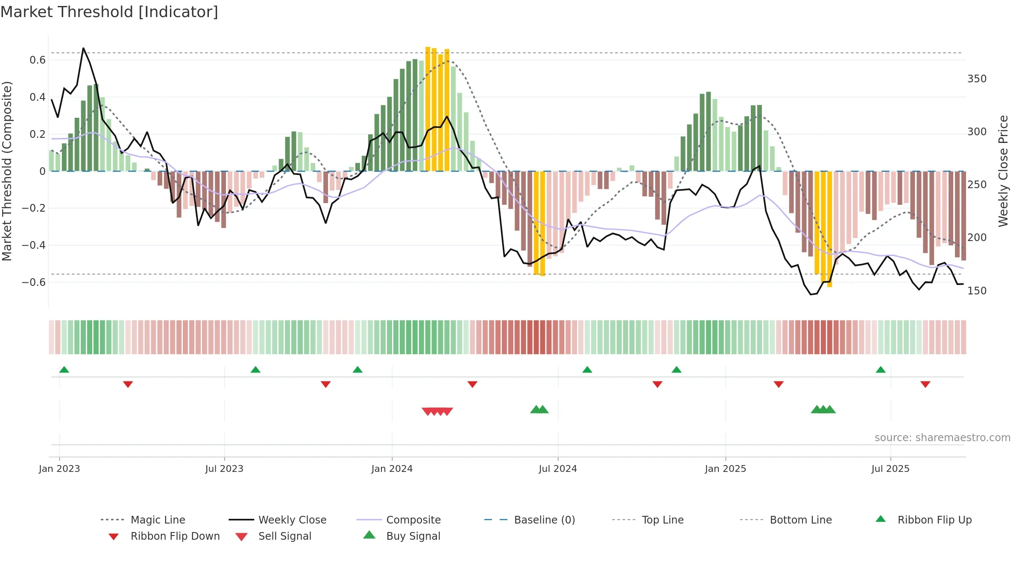Toggle the Ribbon Flip Down legend entry
Image resolution: width=1025 pixels, height=576 pixels.
tap(164, 536)
